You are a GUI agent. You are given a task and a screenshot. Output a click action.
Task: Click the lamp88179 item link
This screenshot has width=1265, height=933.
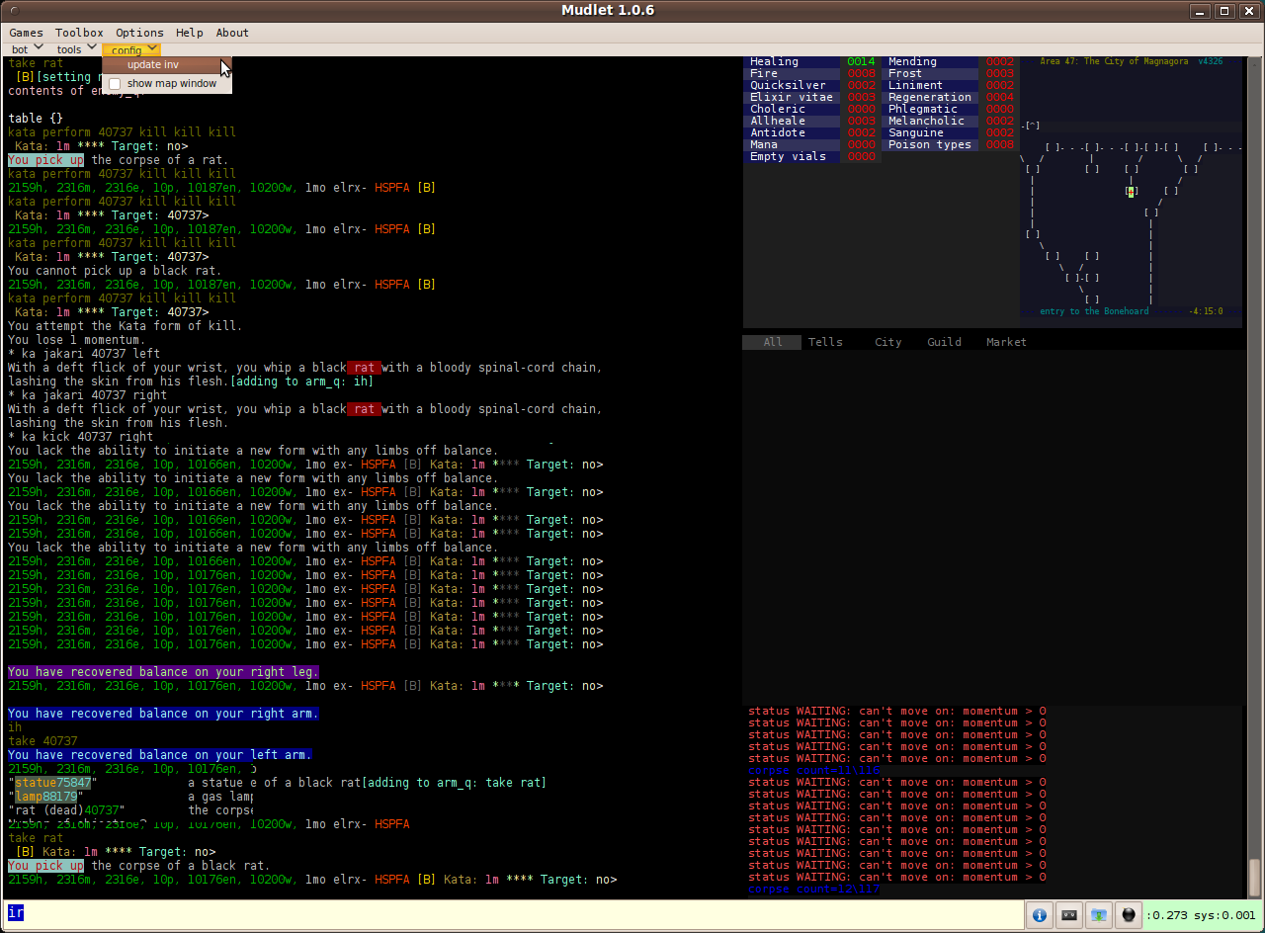point(45,797)
